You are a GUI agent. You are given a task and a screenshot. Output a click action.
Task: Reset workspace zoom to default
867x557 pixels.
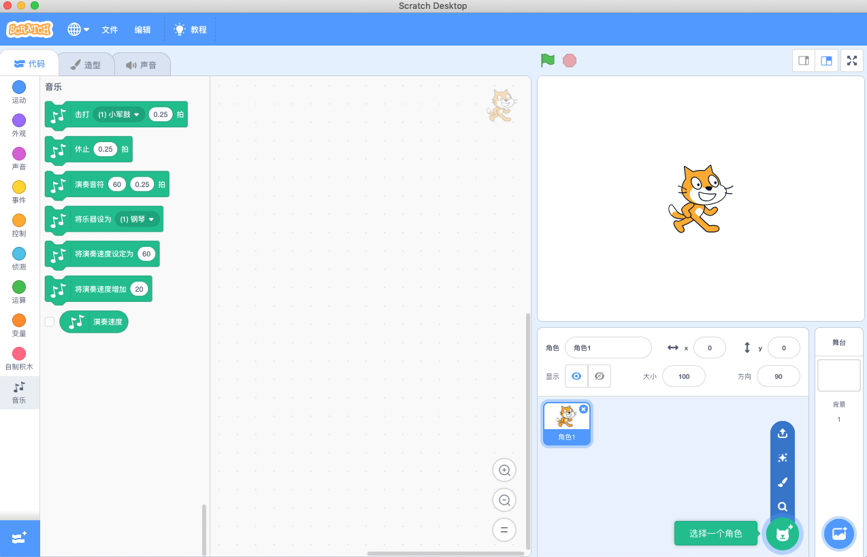click(x=504, y=530)
